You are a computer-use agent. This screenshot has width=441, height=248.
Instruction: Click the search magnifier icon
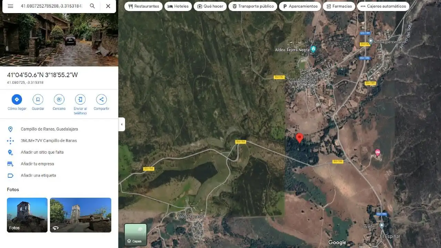[x=92, y=6]
